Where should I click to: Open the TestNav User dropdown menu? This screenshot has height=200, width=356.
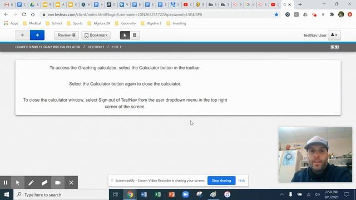point(334,35)
